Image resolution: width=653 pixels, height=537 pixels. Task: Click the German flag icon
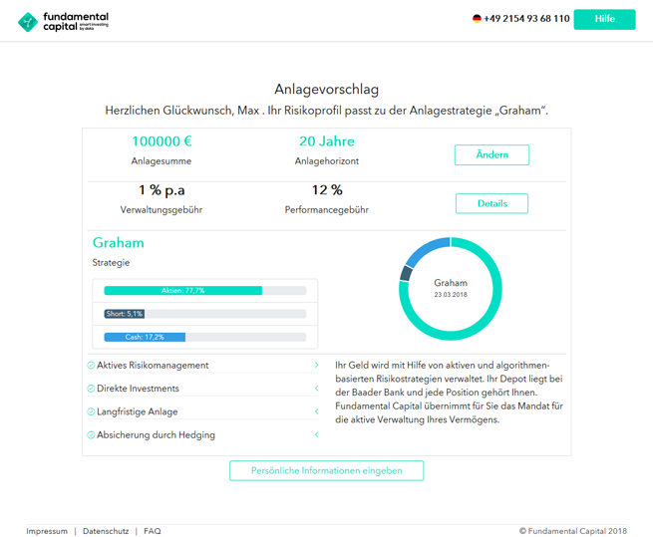point(477,19)
